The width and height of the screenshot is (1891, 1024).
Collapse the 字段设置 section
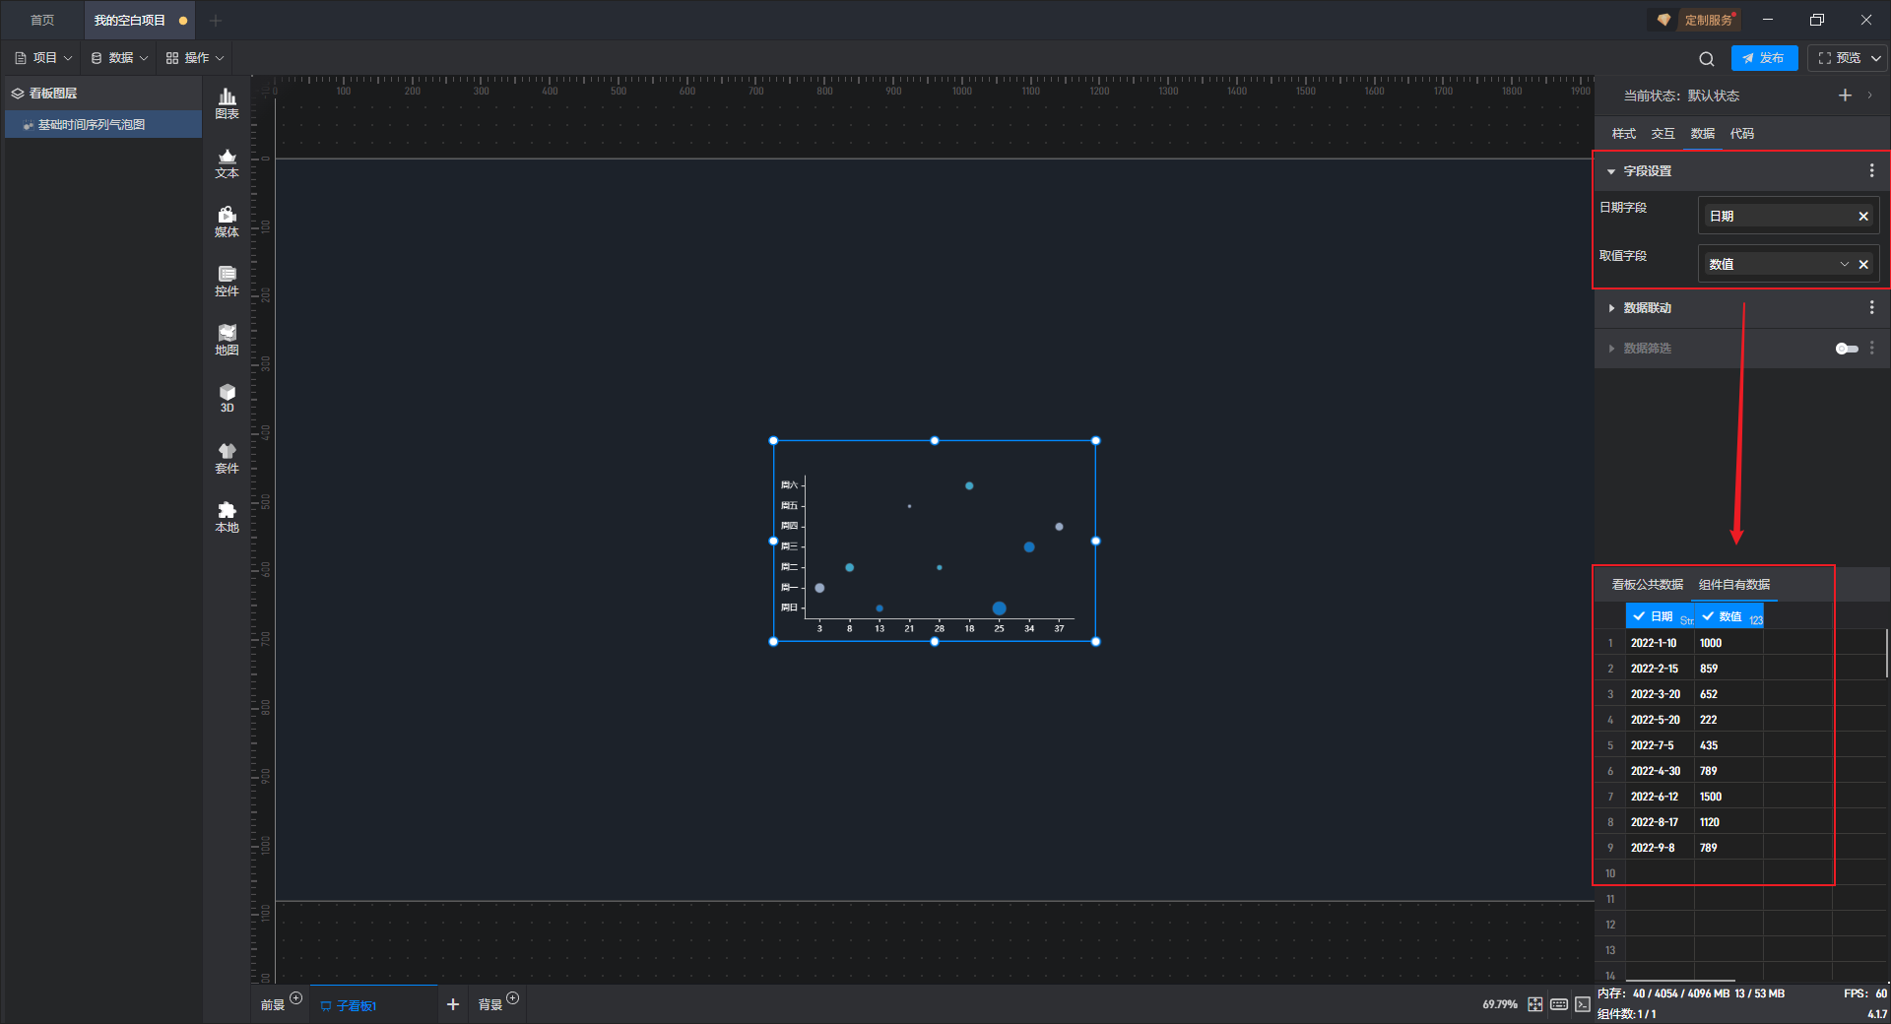pyautogui.click(x=1611, y=171)
